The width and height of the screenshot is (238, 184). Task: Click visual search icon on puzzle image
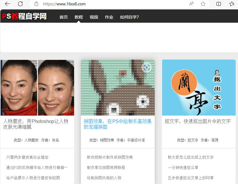147,68
